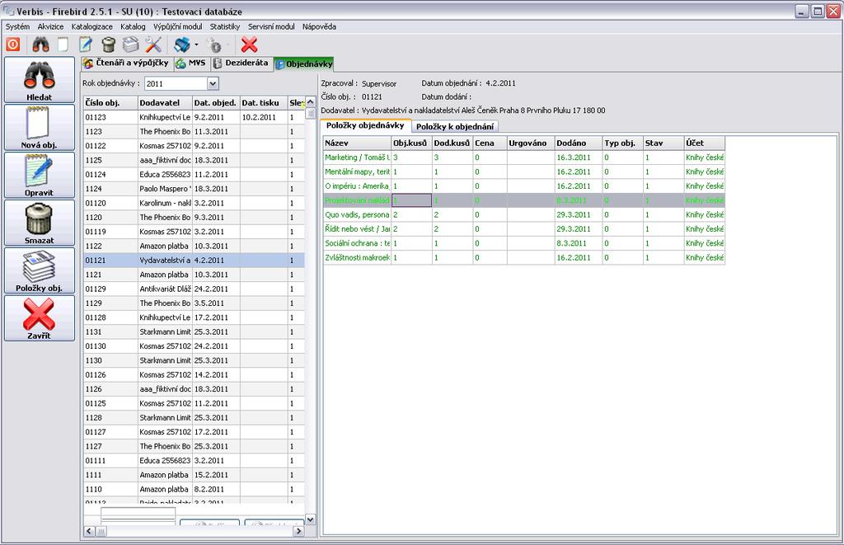Sort by Dat. objed. column header
The width and height of the screenshot is (844, 545).
coord(216,103)
